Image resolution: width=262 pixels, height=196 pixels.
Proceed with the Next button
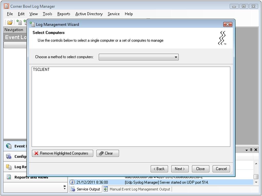(x=180, y=169)
